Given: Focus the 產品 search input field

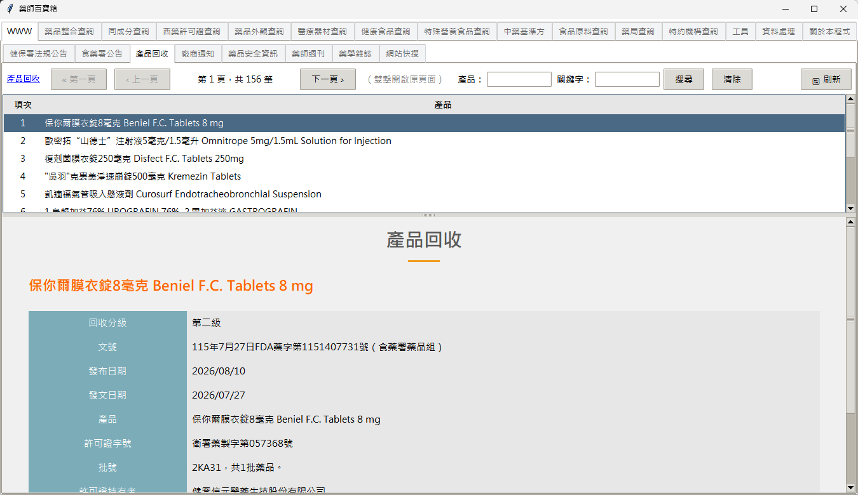Looking at the screenshot, I should point(519,79).
